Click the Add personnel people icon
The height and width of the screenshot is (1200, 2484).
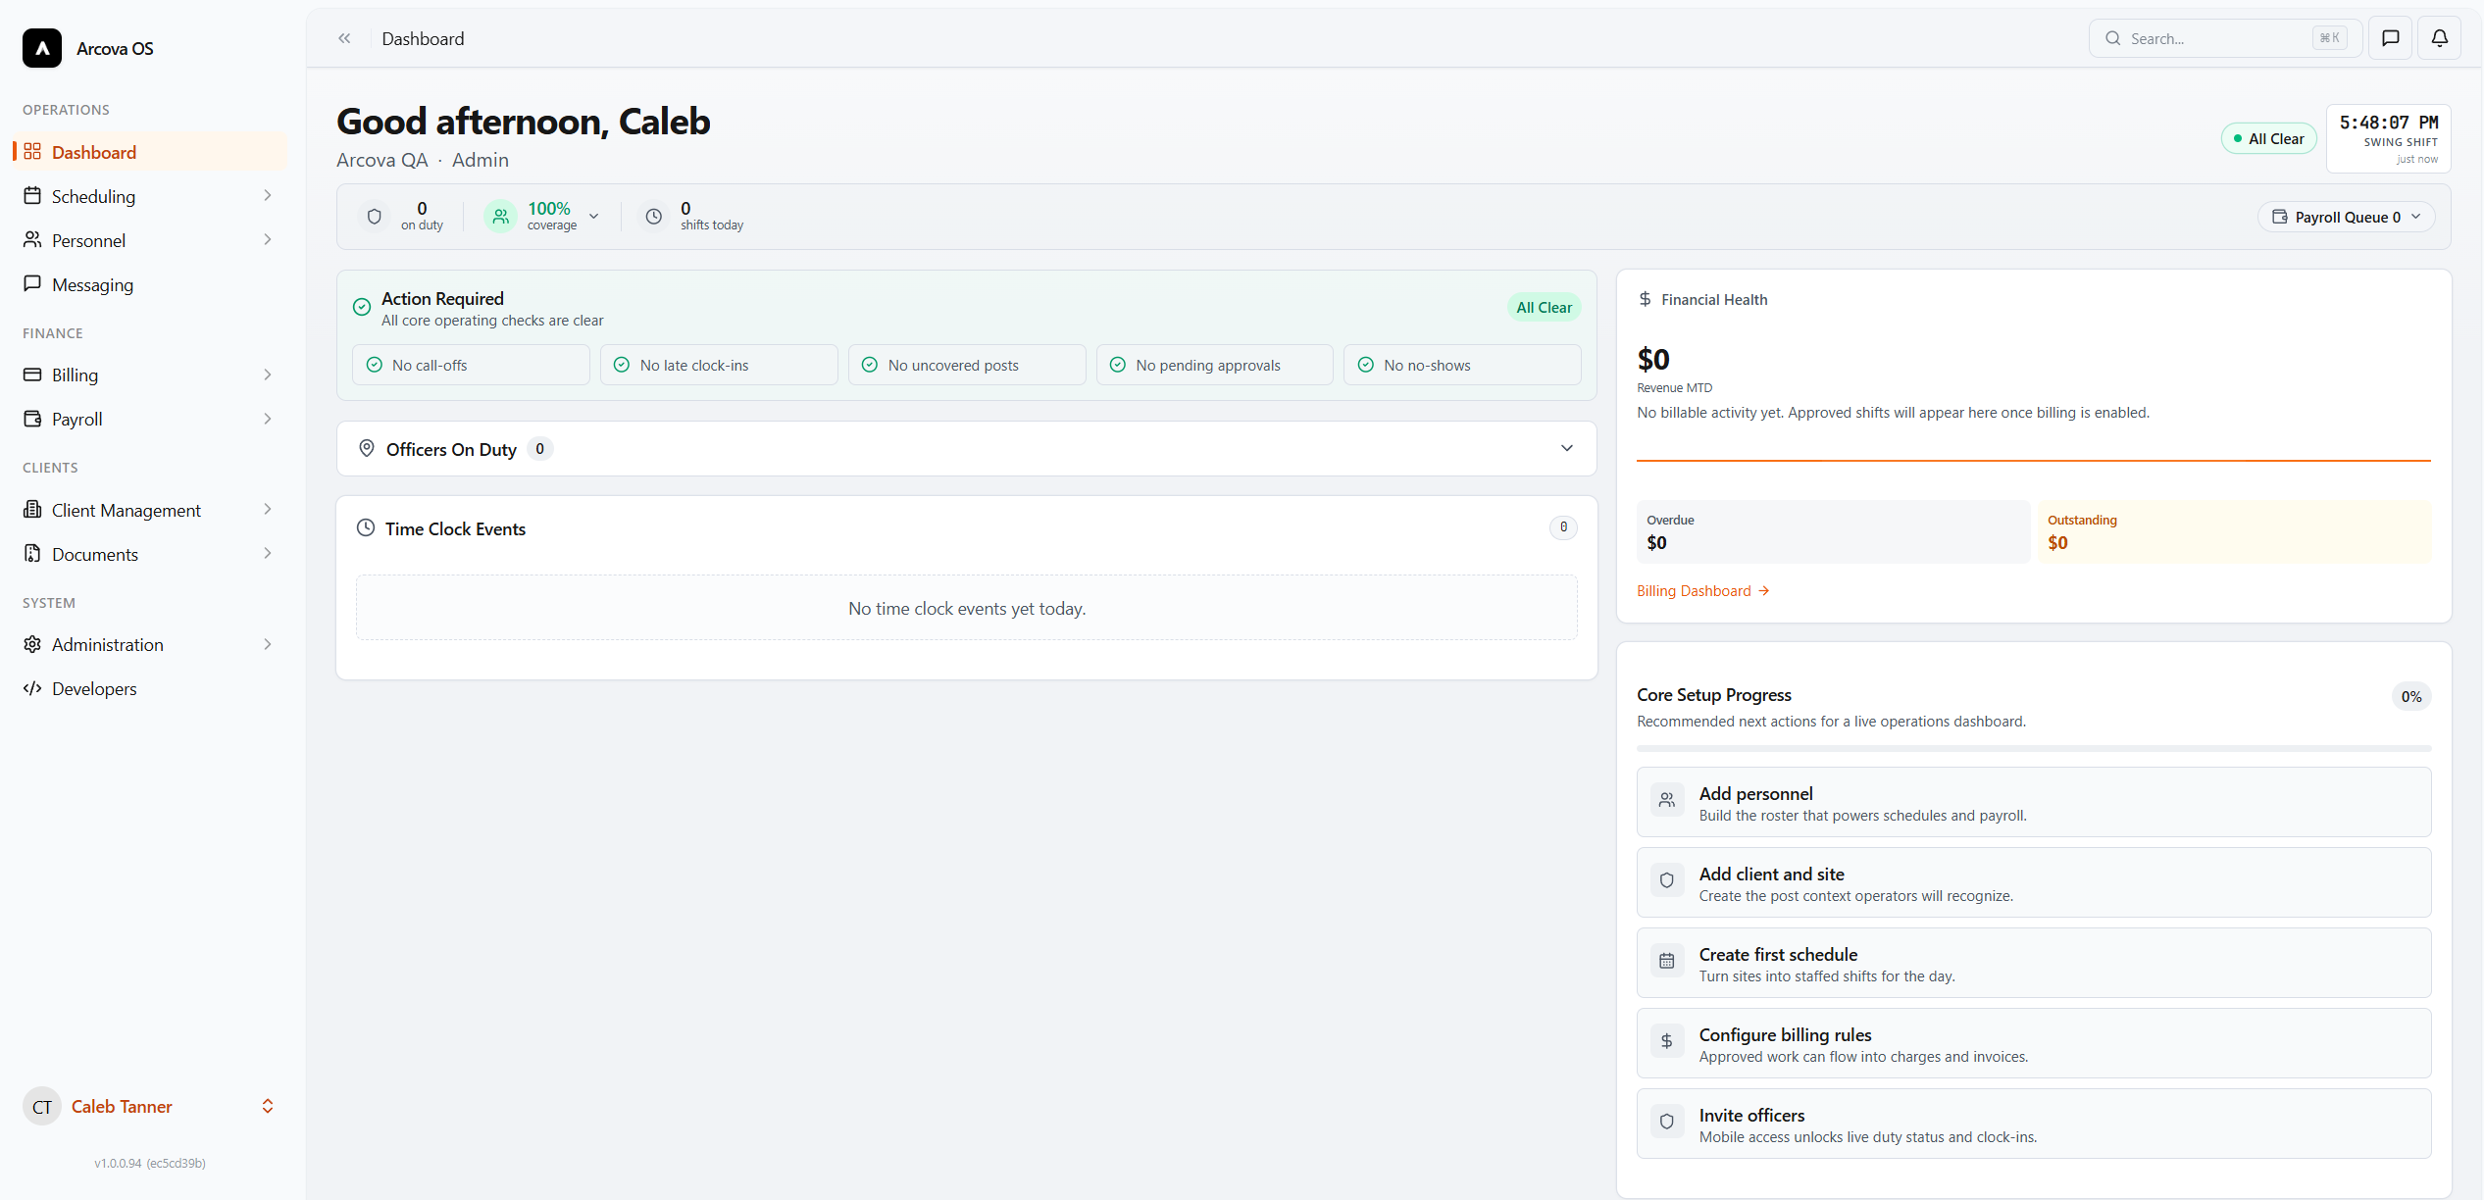(x=1667, y=800)
